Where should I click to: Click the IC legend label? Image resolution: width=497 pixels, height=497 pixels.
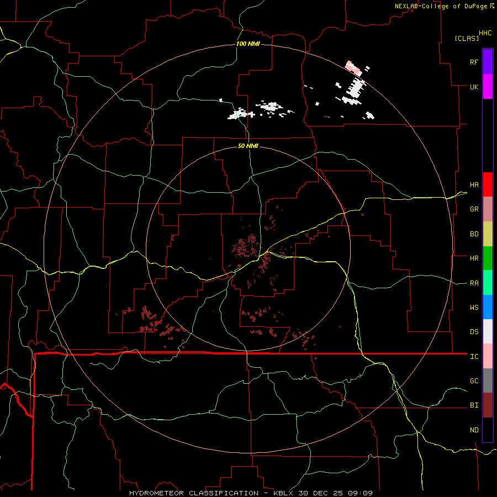coord(474,357)
